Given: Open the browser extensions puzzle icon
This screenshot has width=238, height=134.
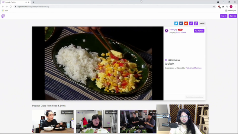Looking at the screenshot, I should [223, 7].
